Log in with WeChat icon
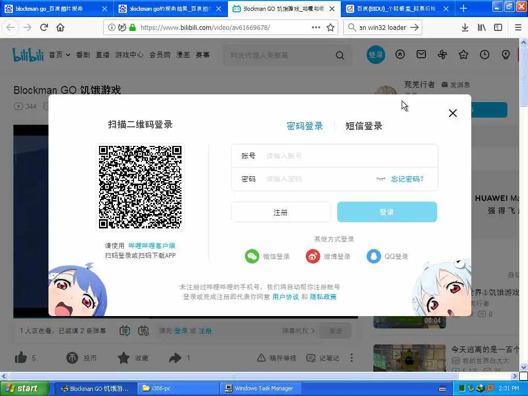Viewport: 528px width, 396px height. (252, 256)
